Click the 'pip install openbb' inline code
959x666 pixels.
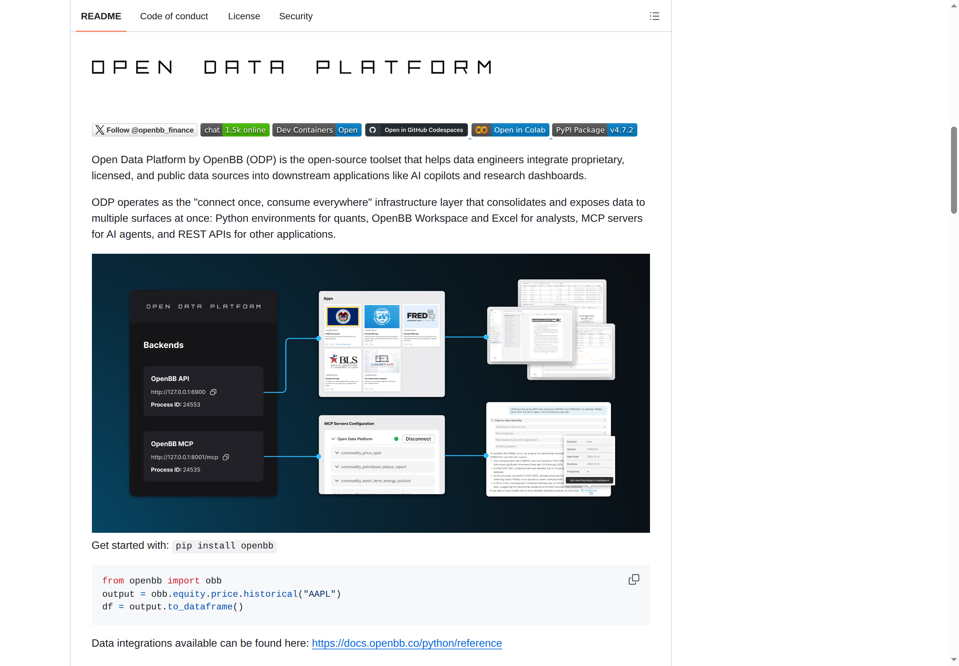224,546
